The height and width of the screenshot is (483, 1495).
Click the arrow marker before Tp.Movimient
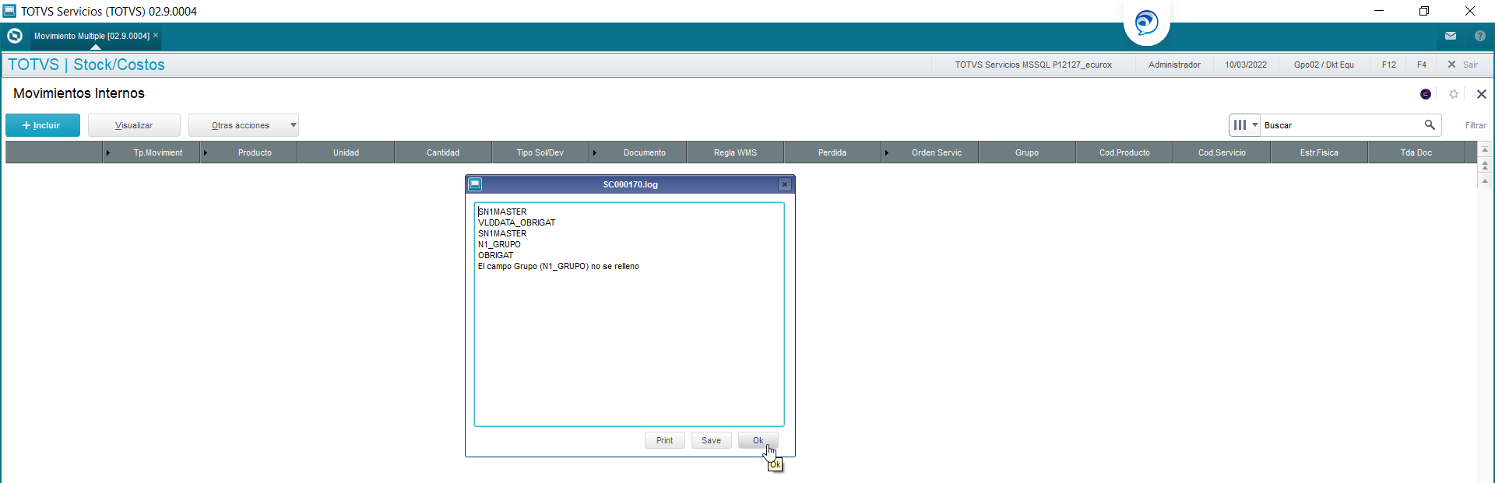click(x=108, y=152)
